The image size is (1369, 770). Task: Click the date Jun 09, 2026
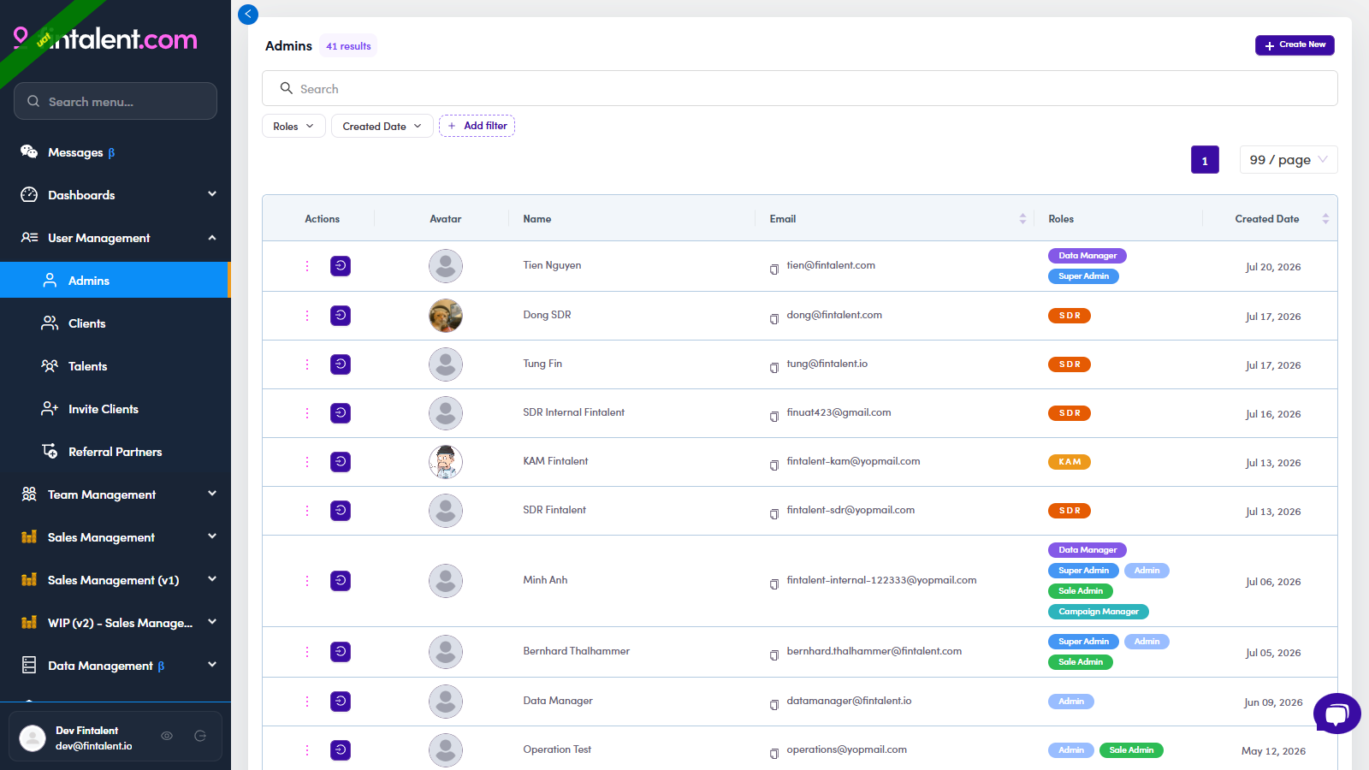[1273, 702]
